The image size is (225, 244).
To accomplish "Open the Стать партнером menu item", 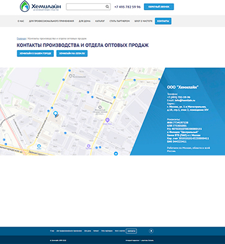I will (x=120, y=21).
